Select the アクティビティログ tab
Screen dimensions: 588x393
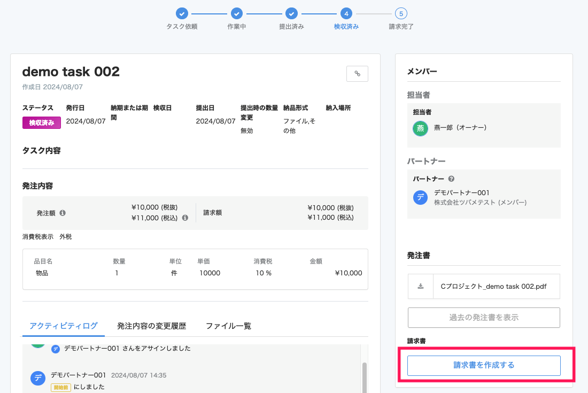click(64, 326)
